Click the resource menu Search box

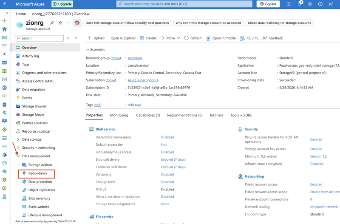[x=40, y=38]
